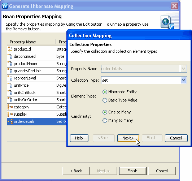This screenshot has width=192, height=181.
Task: Click < Back in Generate Hibernate Mapping wizard
Action: tap(76, 171)
